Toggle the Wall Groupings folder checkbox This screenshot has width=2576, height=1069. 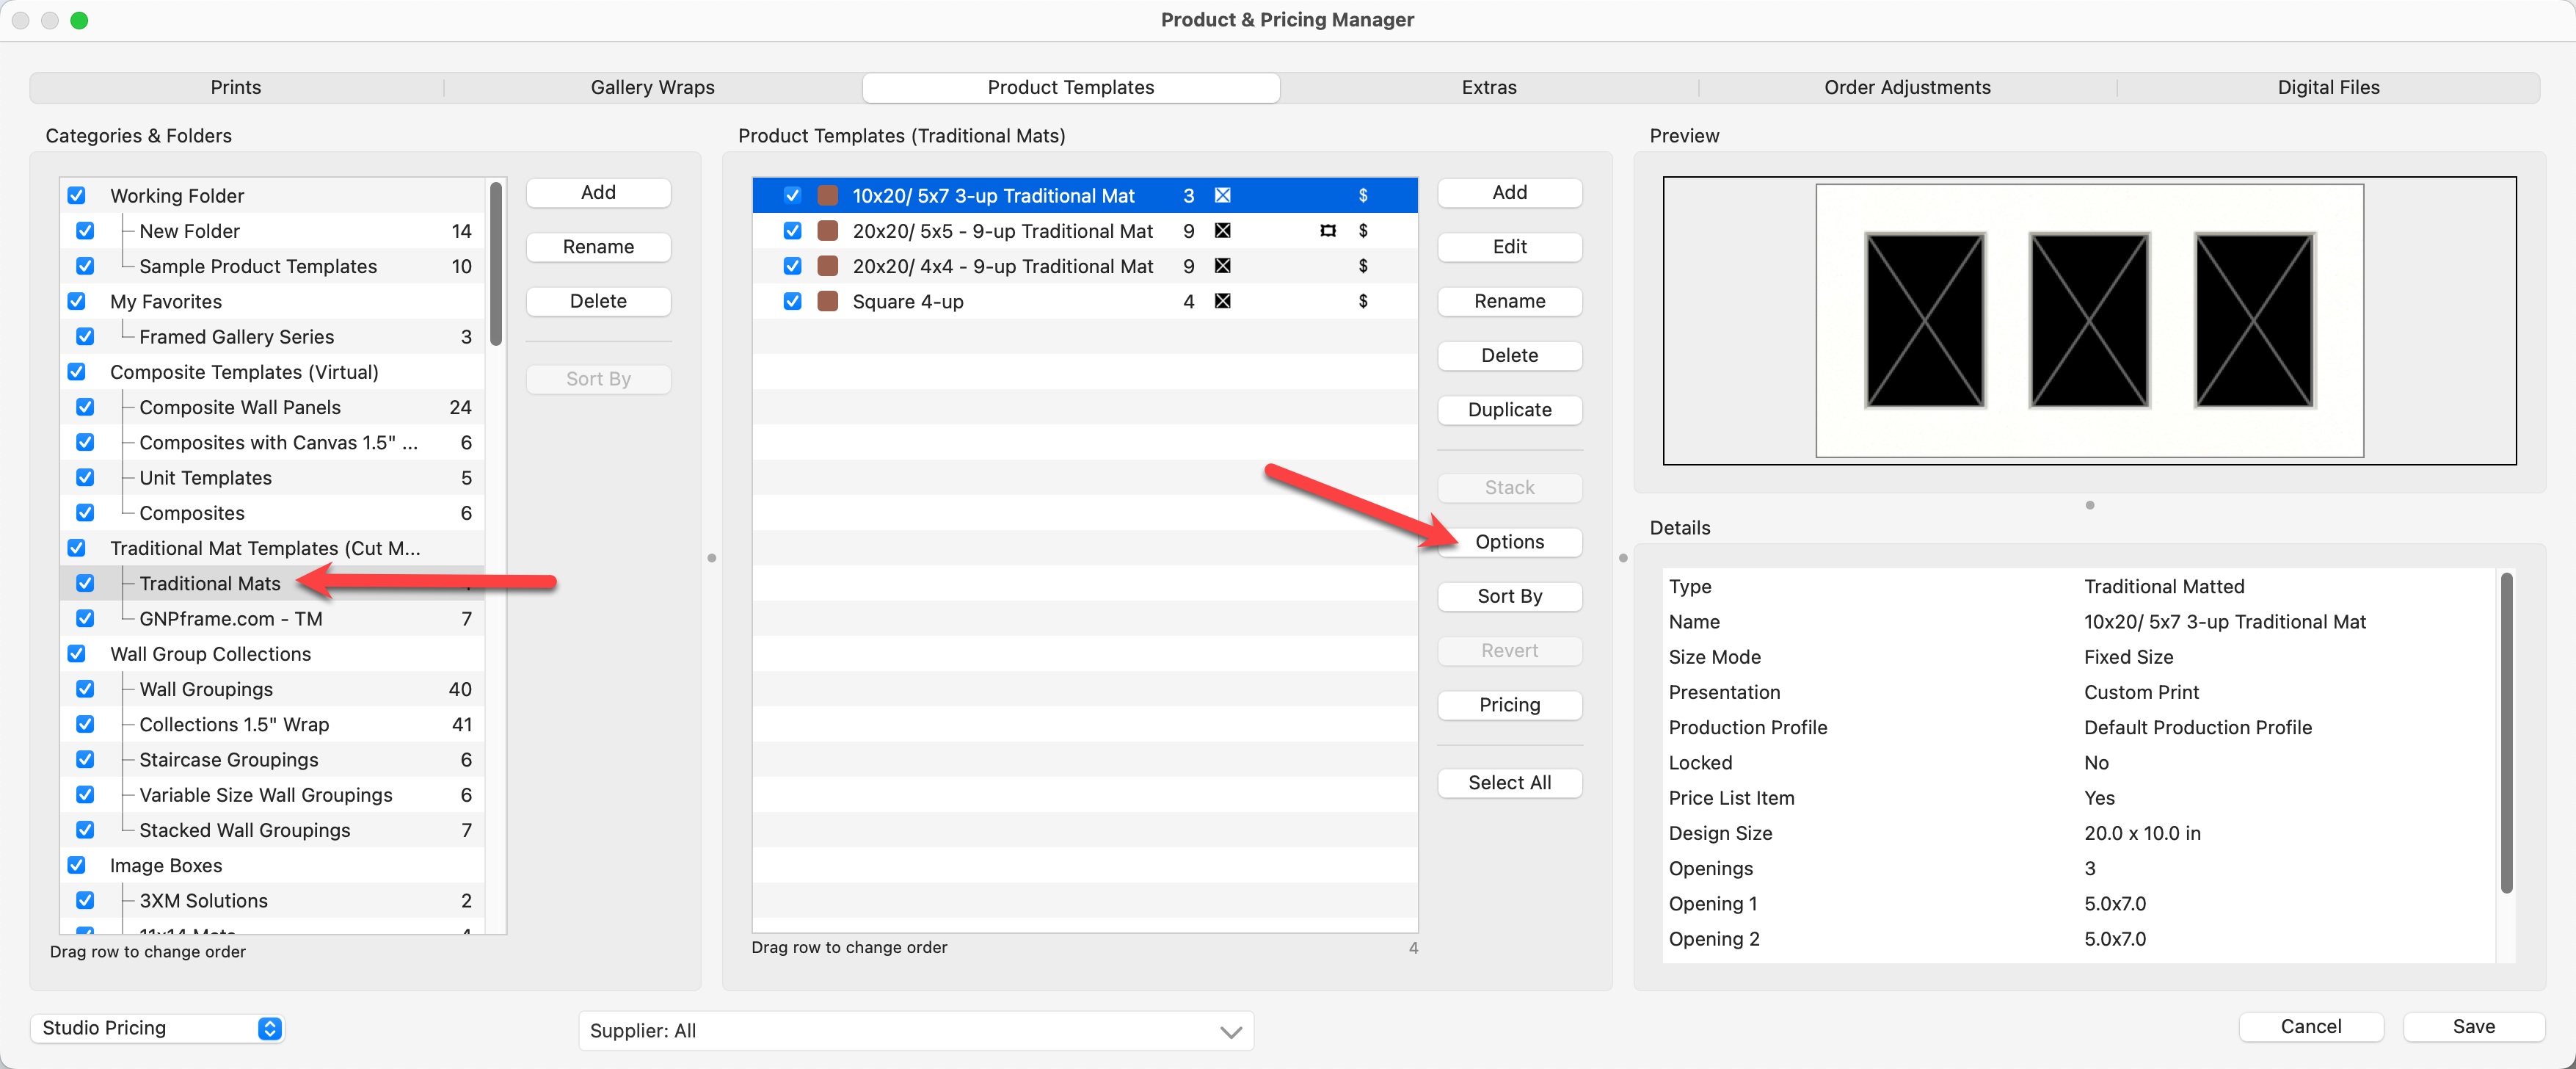85,689
